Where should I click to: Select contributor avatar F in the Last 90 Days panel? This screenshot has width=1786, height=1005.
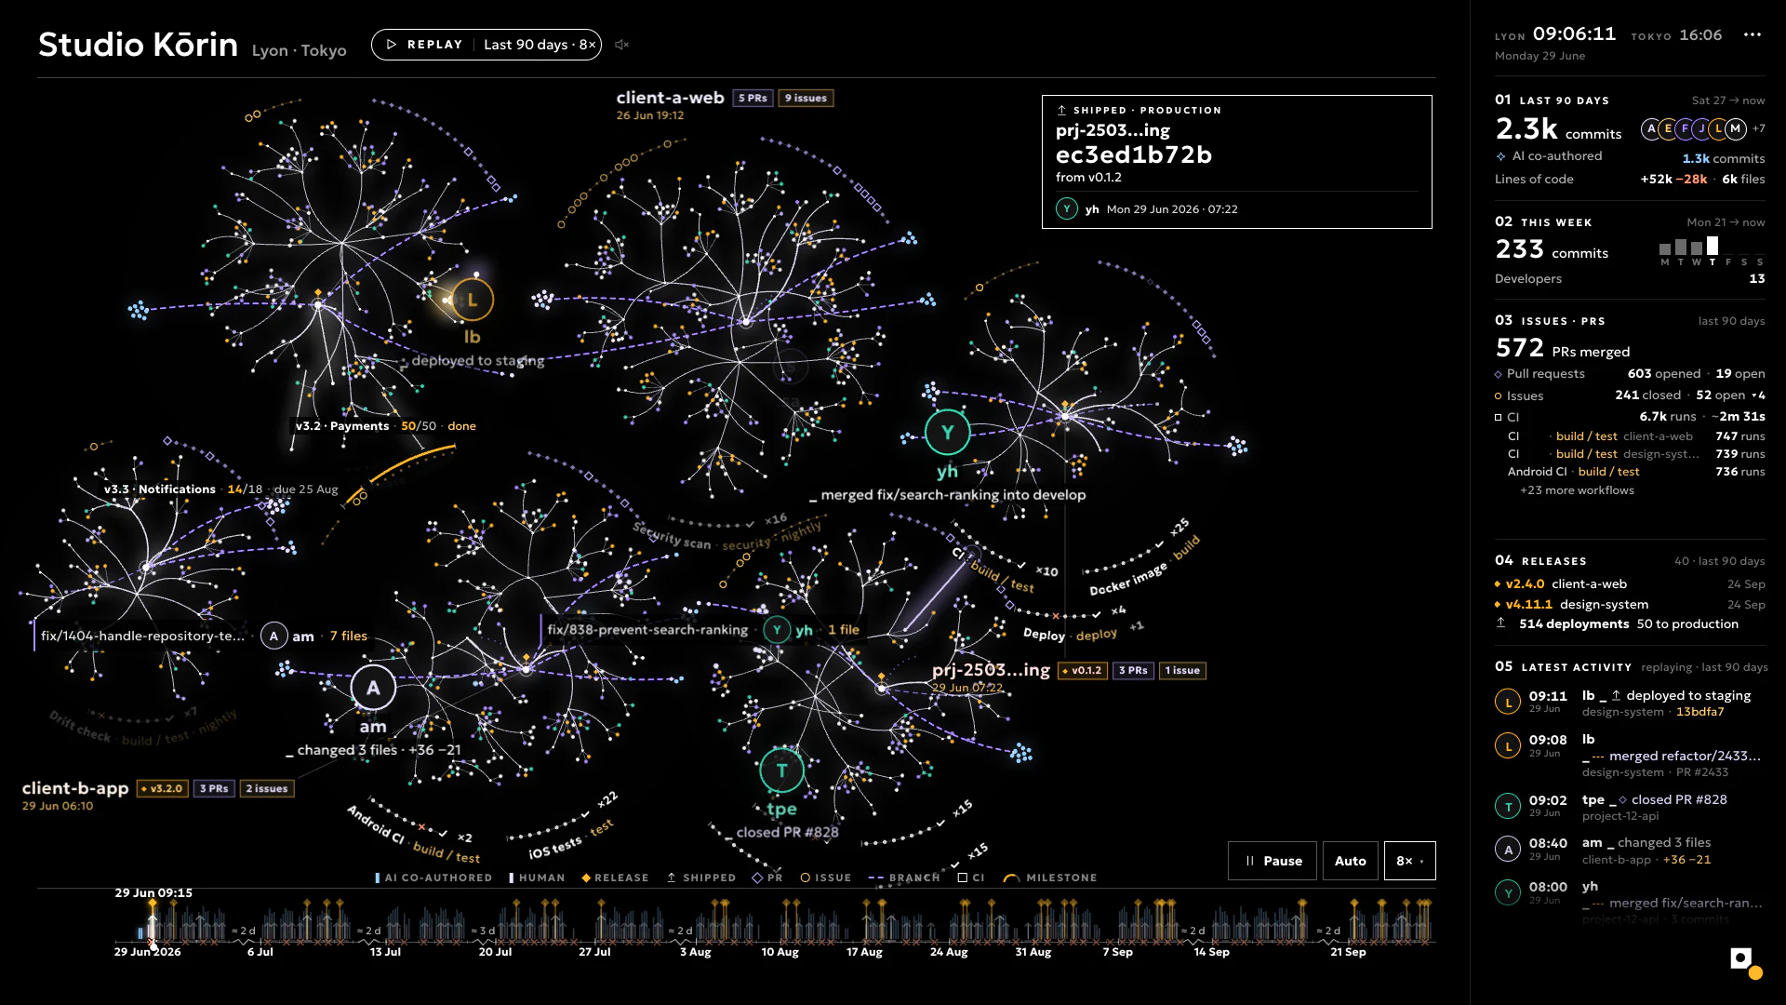click(x=1685, y=128)
